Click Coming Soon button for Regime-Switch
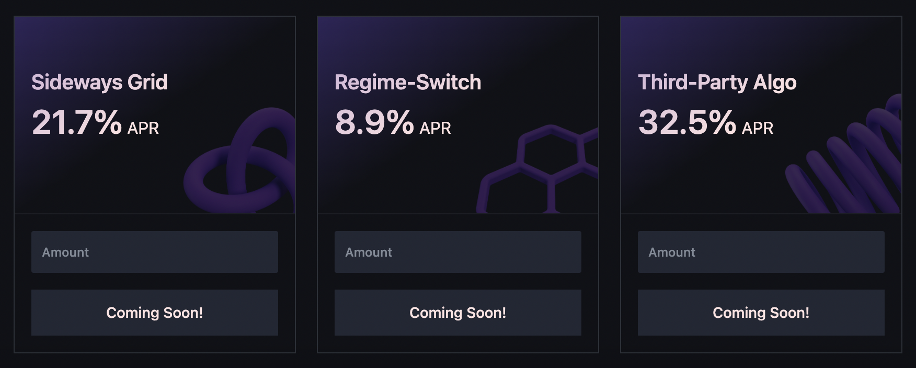916x368 pixels. coord(458,313)
